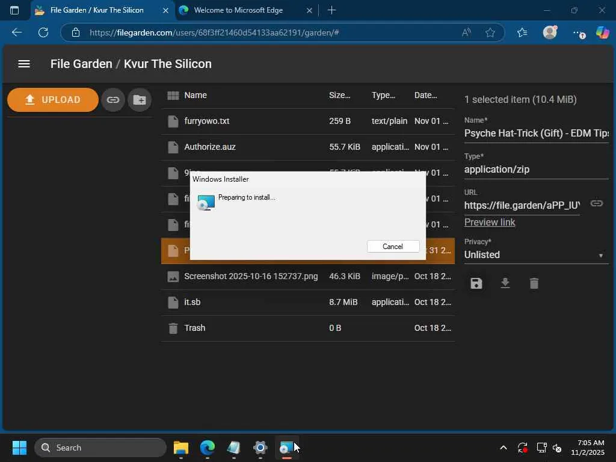Toggle grid view icon in Name header
This screenshot has width=616, height=462.
[x=173, y=95]
